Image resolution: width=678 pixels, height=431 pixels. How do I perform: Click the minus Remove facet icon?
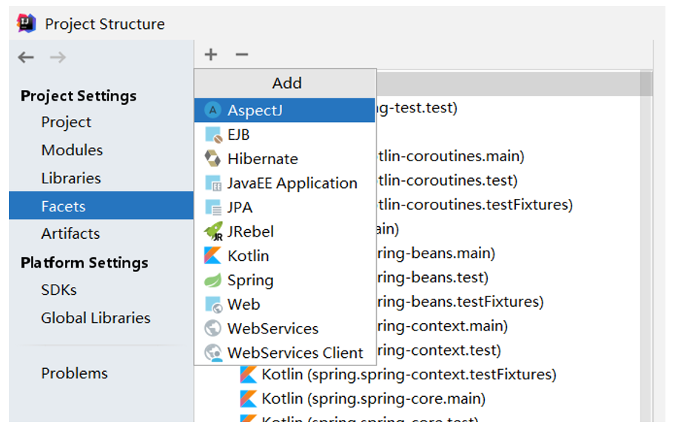(241, 55)
